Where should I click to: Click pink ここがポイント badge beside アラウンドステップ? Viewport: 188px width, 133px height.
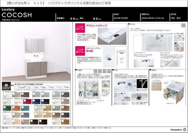[x=80, y=28]
